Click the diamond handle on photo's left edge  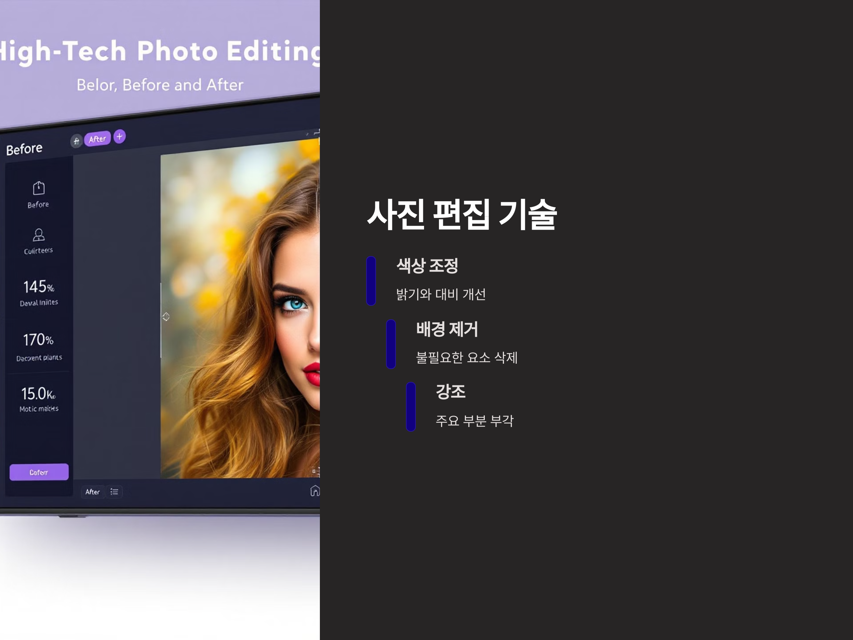pos(166,317)
